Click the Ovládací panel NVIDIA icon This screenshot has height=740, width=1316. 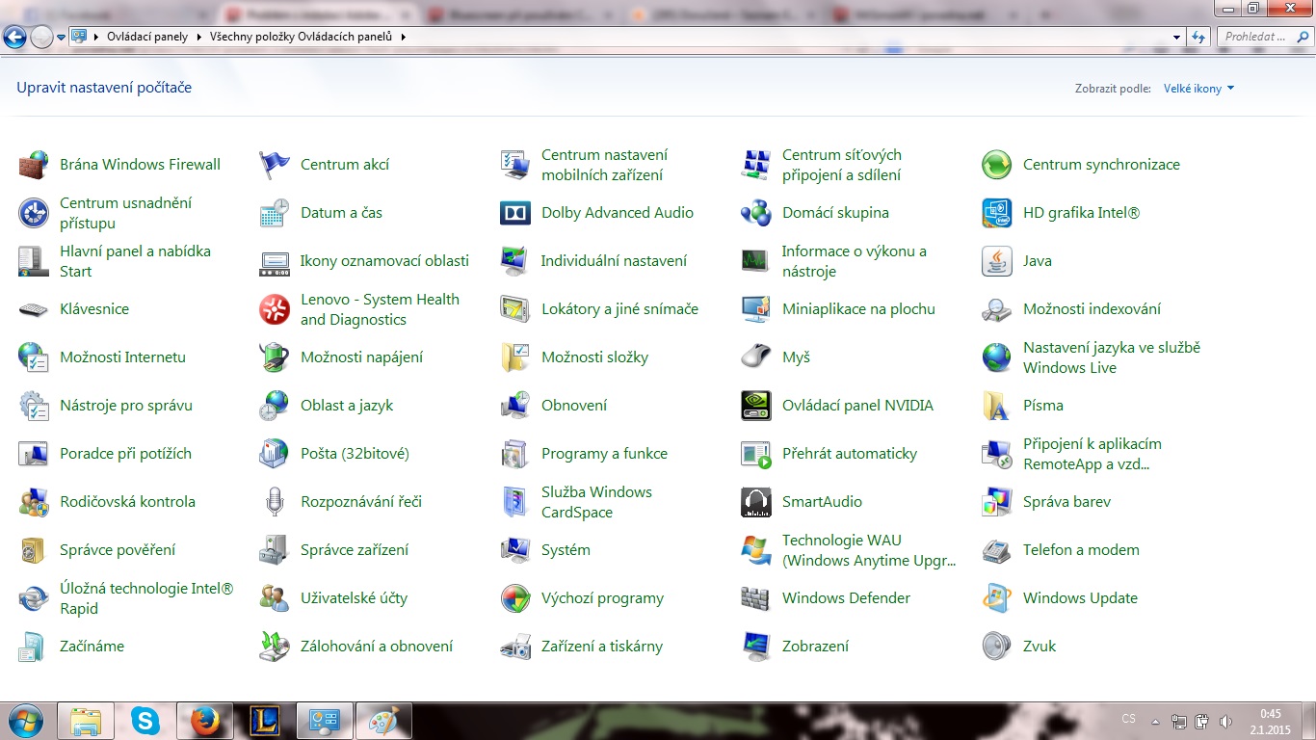click(755, 406)
